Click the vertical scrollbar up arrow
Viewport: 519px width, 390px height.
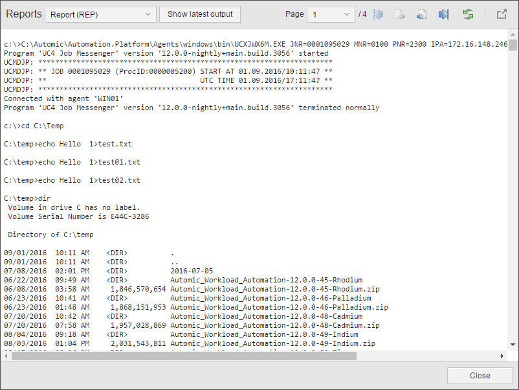(x=513, y=34)
